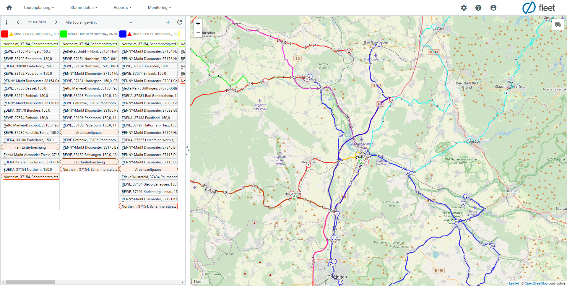
Task: Go to previous day arrow
Action: pyautogui.click(x=18, y=22)
